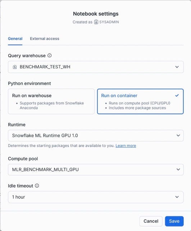Viewport: 191px width, 231px height.
Task: Click the SYSADMIN role text
Action: pyautogui.click(x=109, y=22)
